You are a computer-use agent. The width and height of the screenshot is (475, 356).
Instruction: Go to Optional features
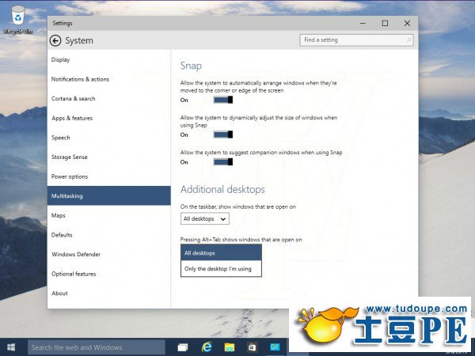(109, 274)
